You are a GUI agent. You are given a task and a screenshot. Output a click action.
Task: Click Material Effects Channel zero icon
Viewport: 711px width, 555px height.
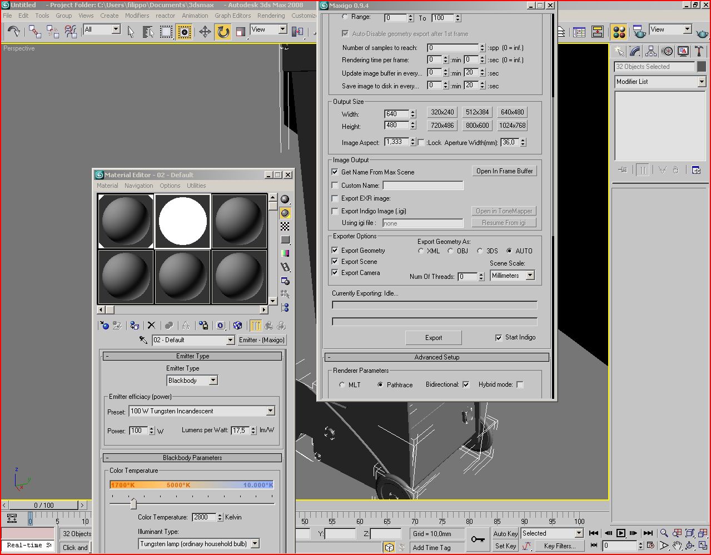221,326
